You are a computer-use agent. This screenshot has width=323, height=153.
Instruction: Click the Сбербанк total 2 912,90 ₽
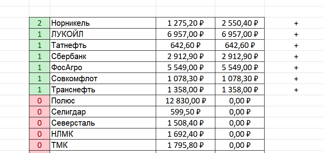coord(240,56)
